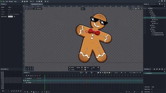Toggle visibility of the leg_l bone row
The image size is (166, 93).
144,25
